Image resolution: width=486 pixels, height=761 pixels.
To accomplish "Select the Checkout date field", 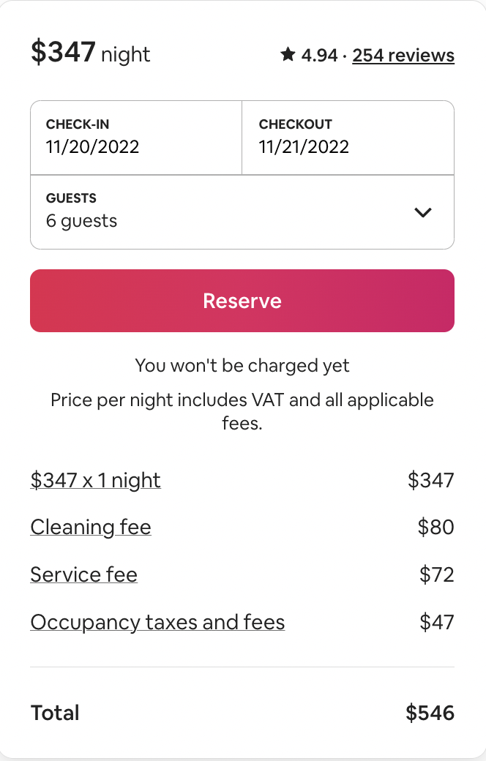I will pos(348,138).
